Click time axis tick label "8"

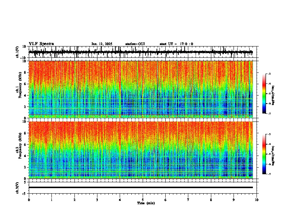211,200
